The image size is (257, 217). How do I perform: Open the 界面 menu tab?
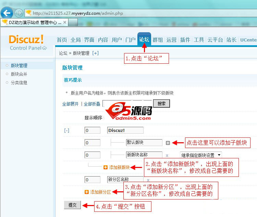click(89, 40)
